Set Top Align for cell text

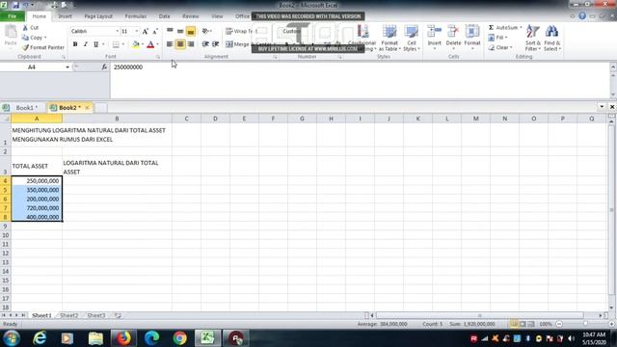coord(170,31)
